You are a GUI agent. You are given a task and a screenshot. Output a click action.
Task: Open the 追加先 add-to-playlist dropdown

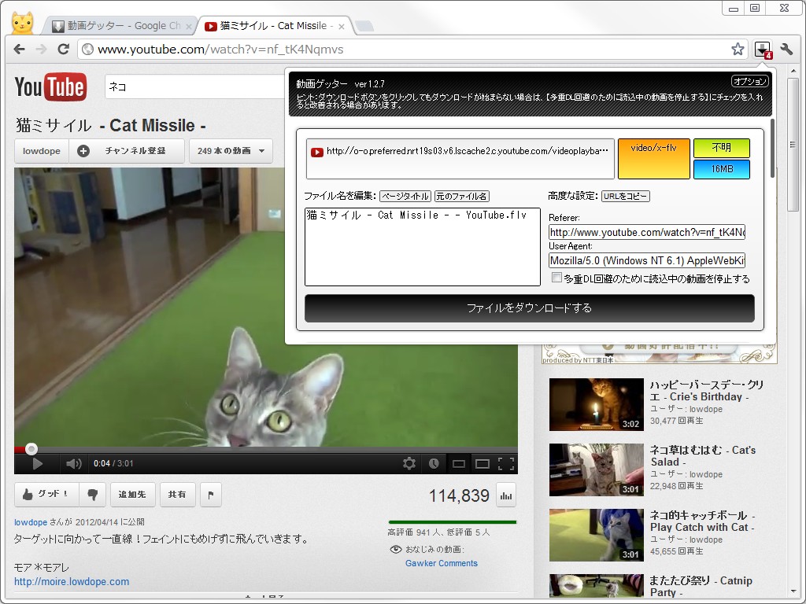click(133, 494)
